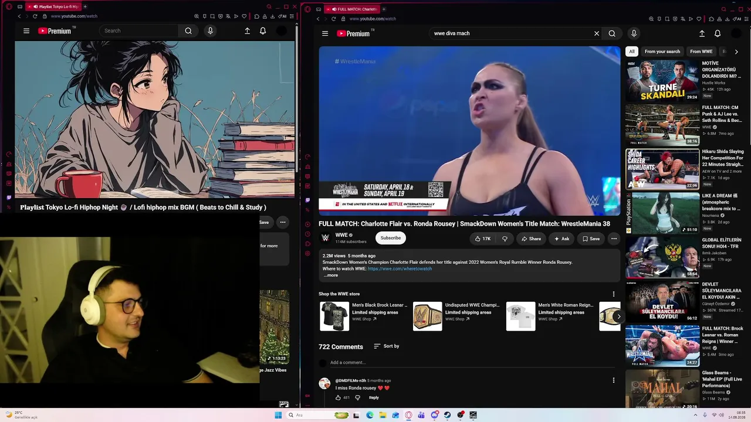Viewport: 751px width, 422px height.
Task: Reply to the 'I miss Ronda rousey' comment
Action: (x=374, y=397)
